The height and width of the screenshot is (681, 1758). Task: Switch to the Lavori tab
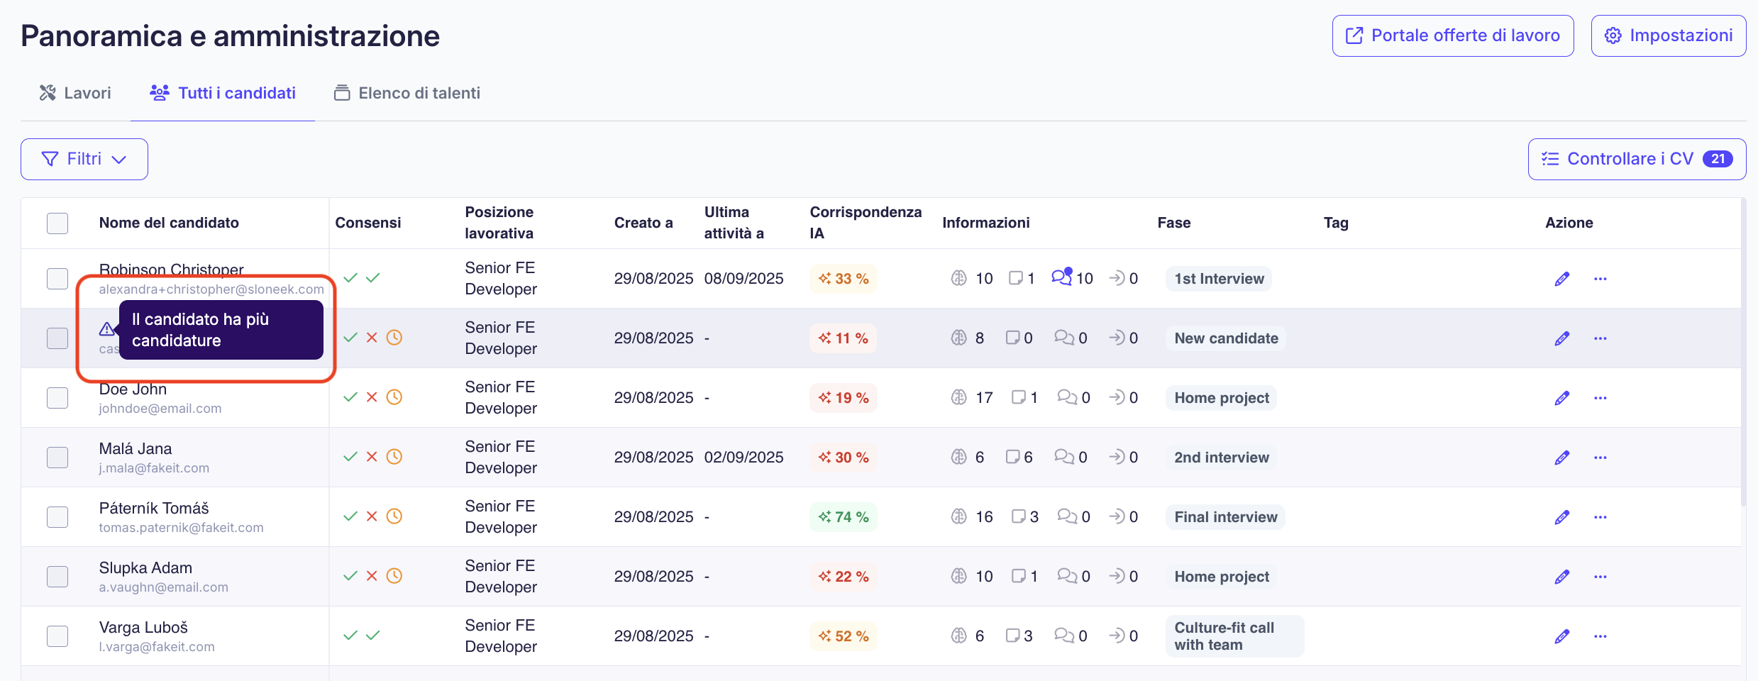(75, 93)
